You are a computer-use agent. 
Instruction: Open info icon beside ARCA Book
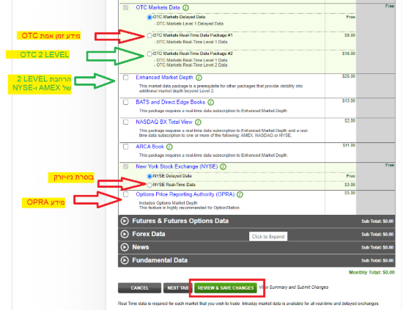pos(169,147)
